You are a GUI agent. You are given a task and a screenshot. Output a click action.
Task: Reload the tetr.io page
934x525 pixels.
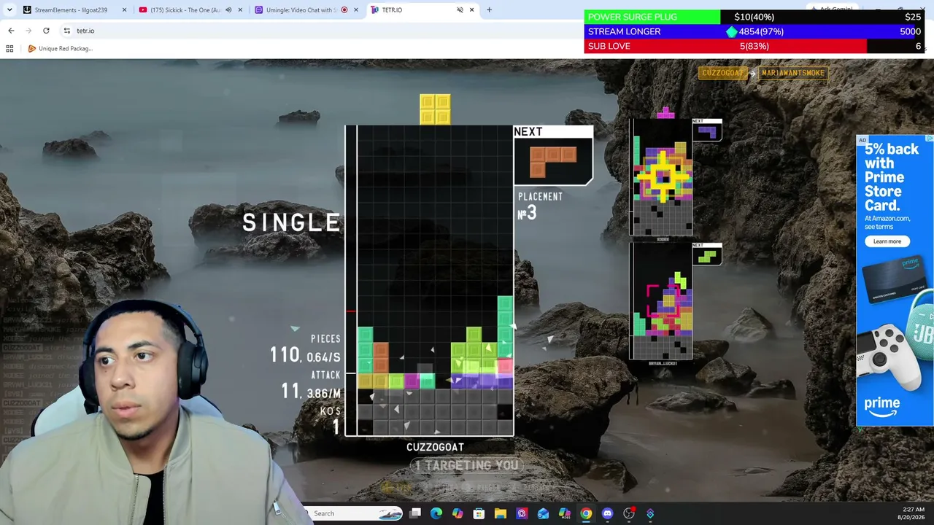(46, 31)
